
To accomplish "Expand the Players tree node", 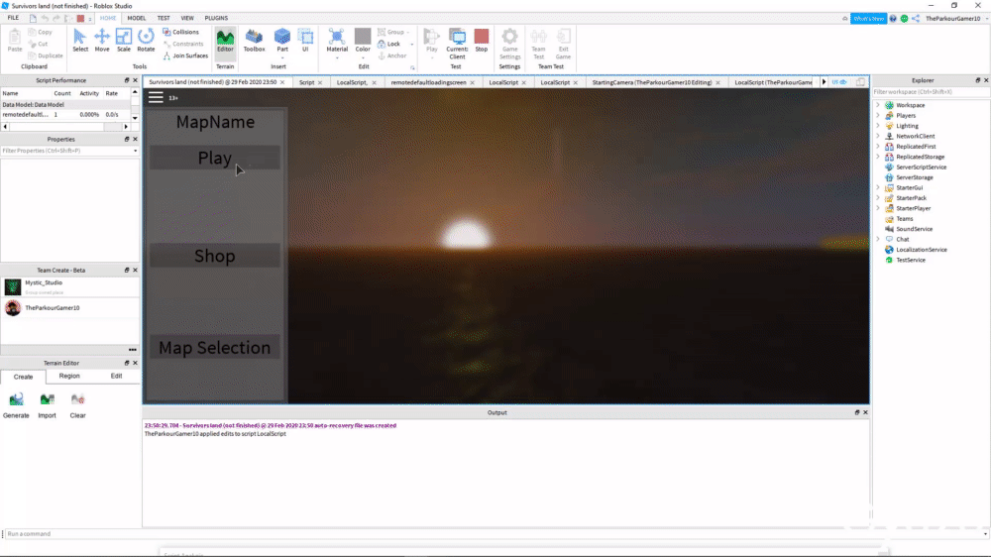I will (878, 116).
